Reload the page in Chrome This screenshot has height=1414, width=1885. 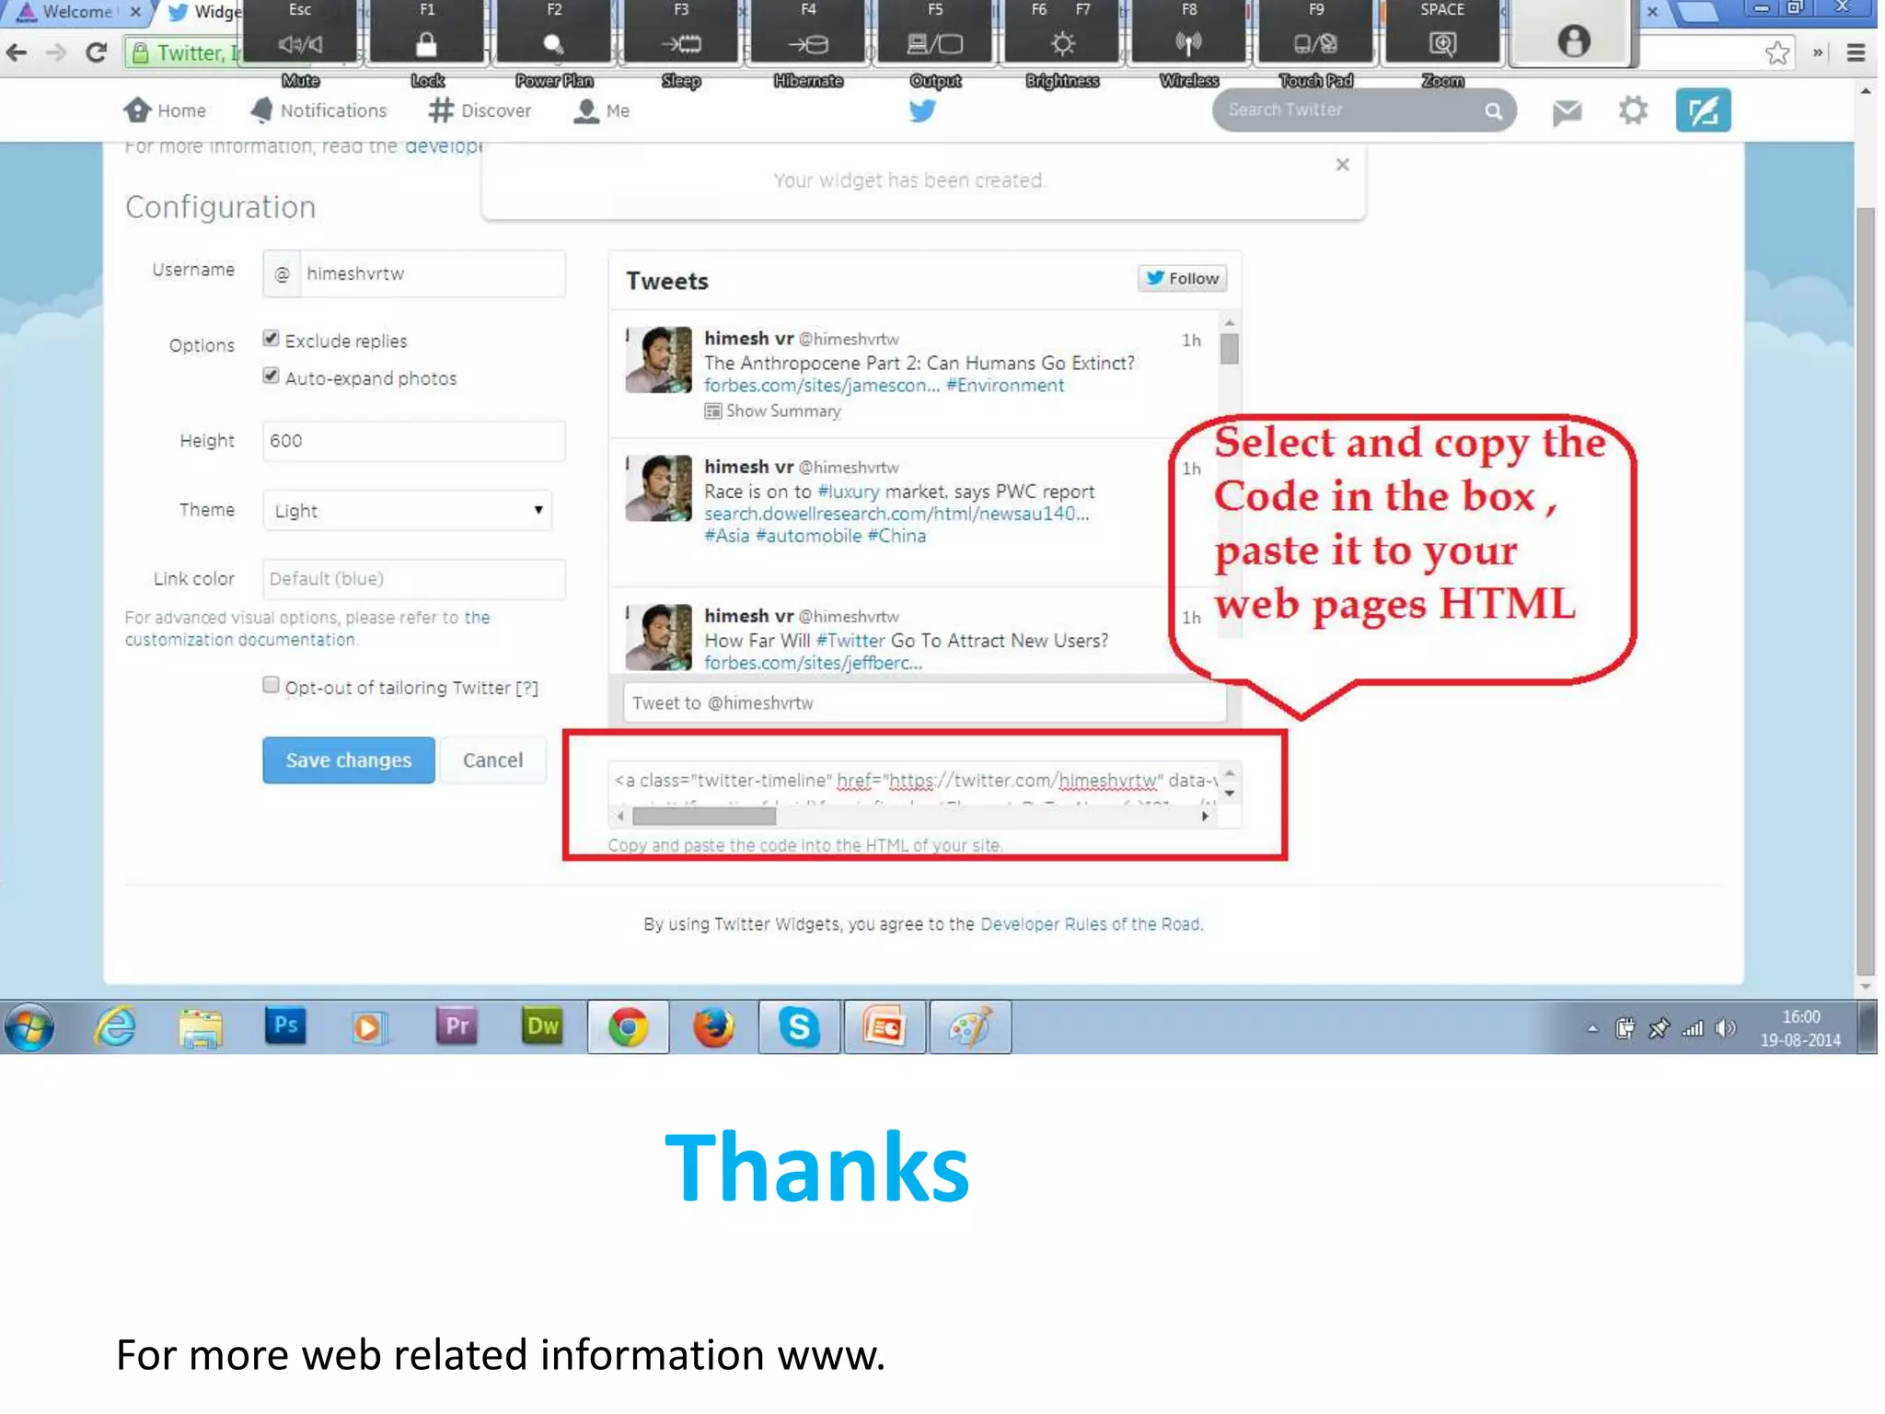coord(96,52)
